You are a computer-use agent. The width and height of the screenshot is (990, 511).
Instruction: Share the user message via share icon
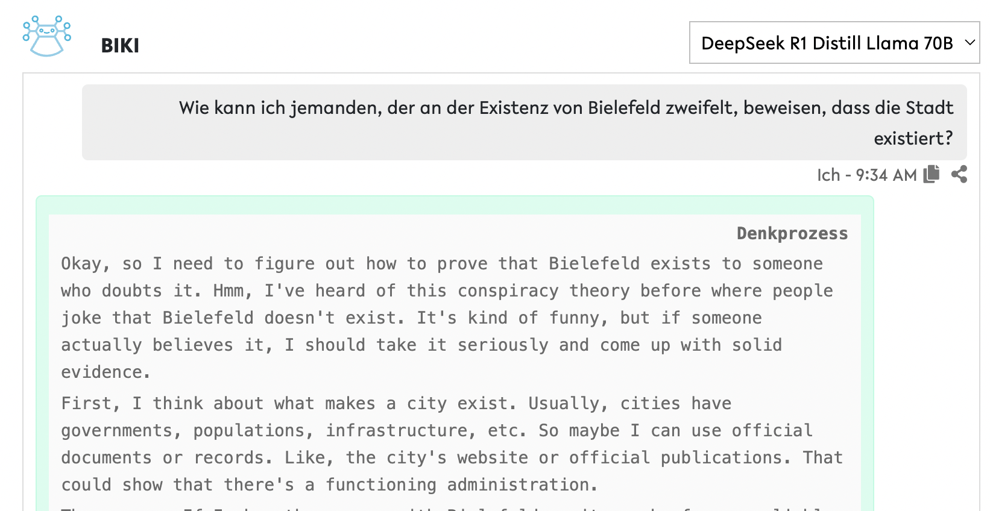tap(959, 174)
